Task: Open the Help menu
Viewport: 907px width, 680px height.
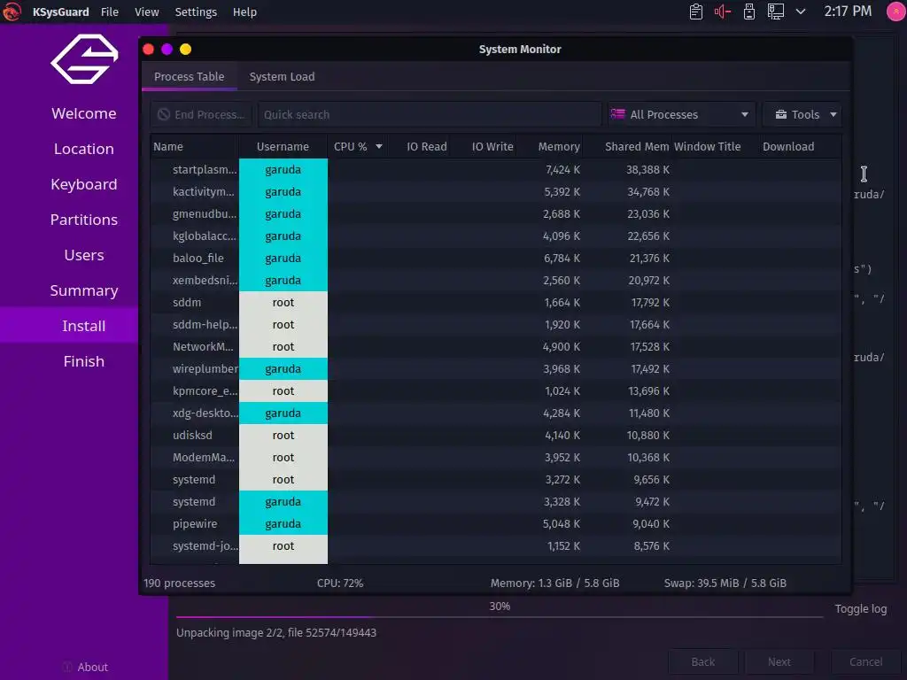Action: [244, 12]
